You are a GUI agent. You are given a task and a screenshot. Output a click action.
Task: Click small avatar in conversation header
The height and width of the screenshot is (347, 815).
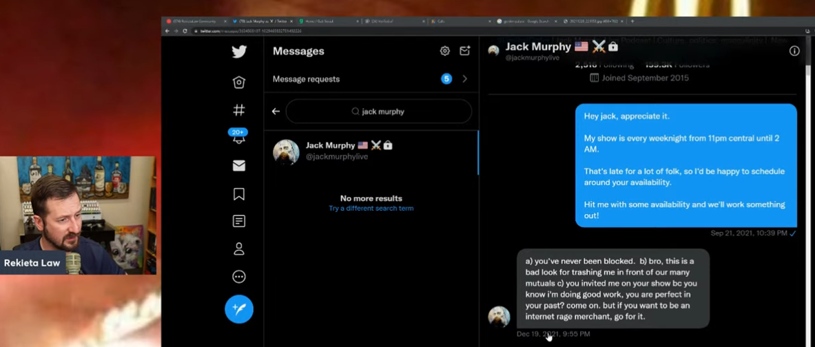click(494, 51)
